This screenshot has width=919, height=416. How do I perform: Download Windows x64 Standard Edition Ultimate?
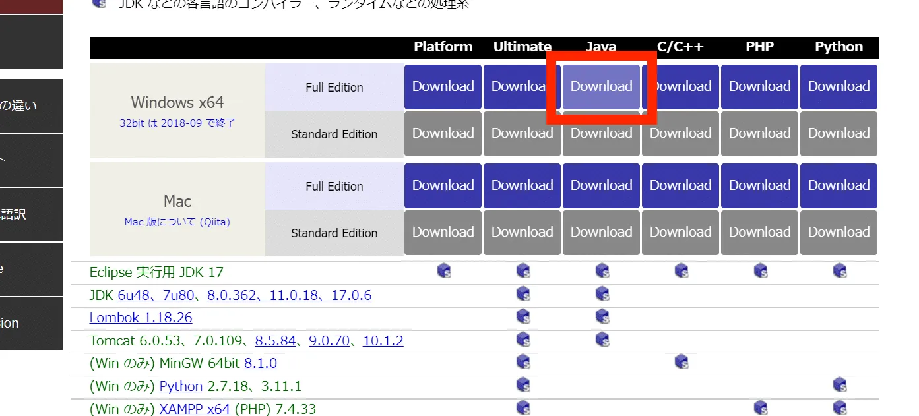522,133
